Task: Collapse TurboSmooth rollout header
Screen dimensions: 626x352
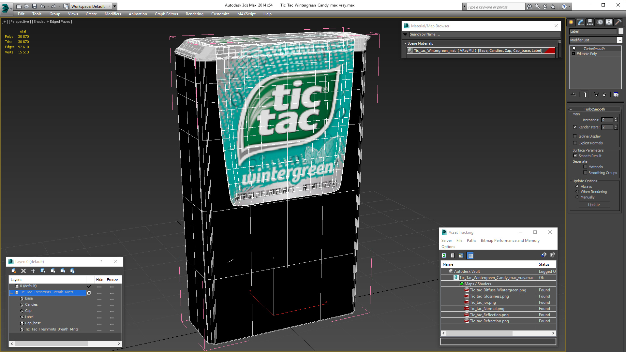Action: coord(594,109)
